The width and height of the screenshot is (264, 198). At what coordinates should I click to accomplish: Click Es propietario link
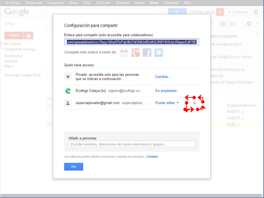point(166,91)
